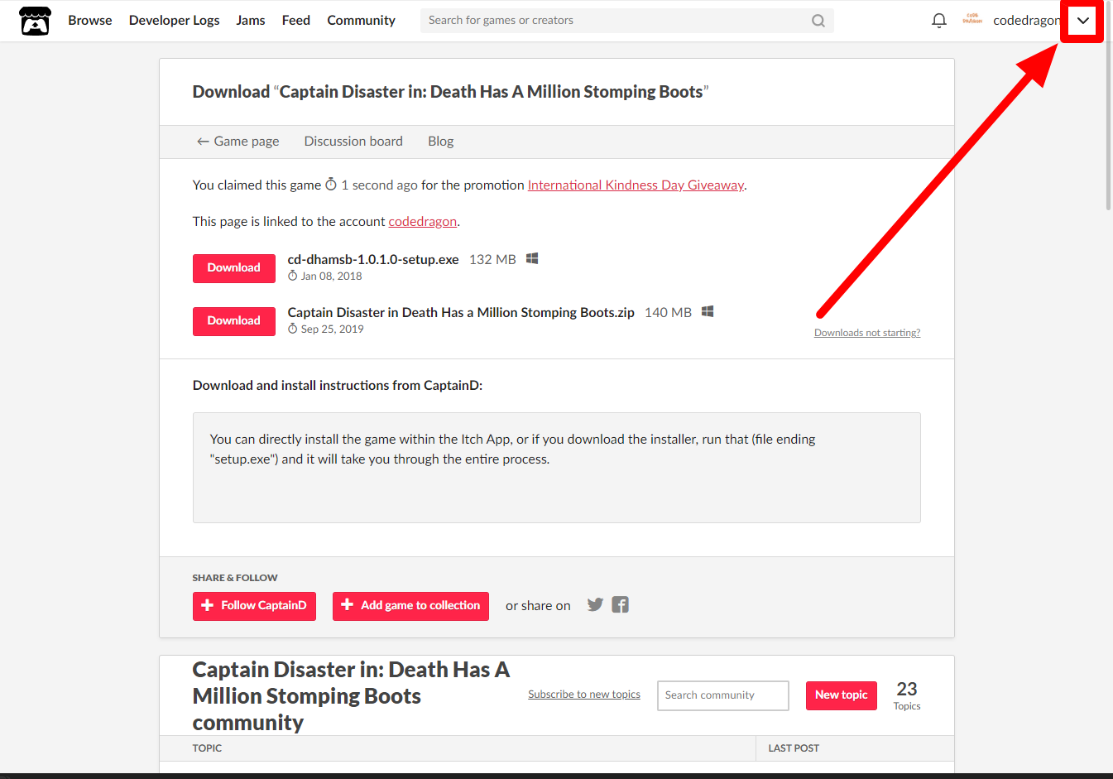The width and height of the screenshot is (1113, 779).
Task: Download cd-dhamsb-1.0.1.0-setup.exe
Action: point(234,268)
